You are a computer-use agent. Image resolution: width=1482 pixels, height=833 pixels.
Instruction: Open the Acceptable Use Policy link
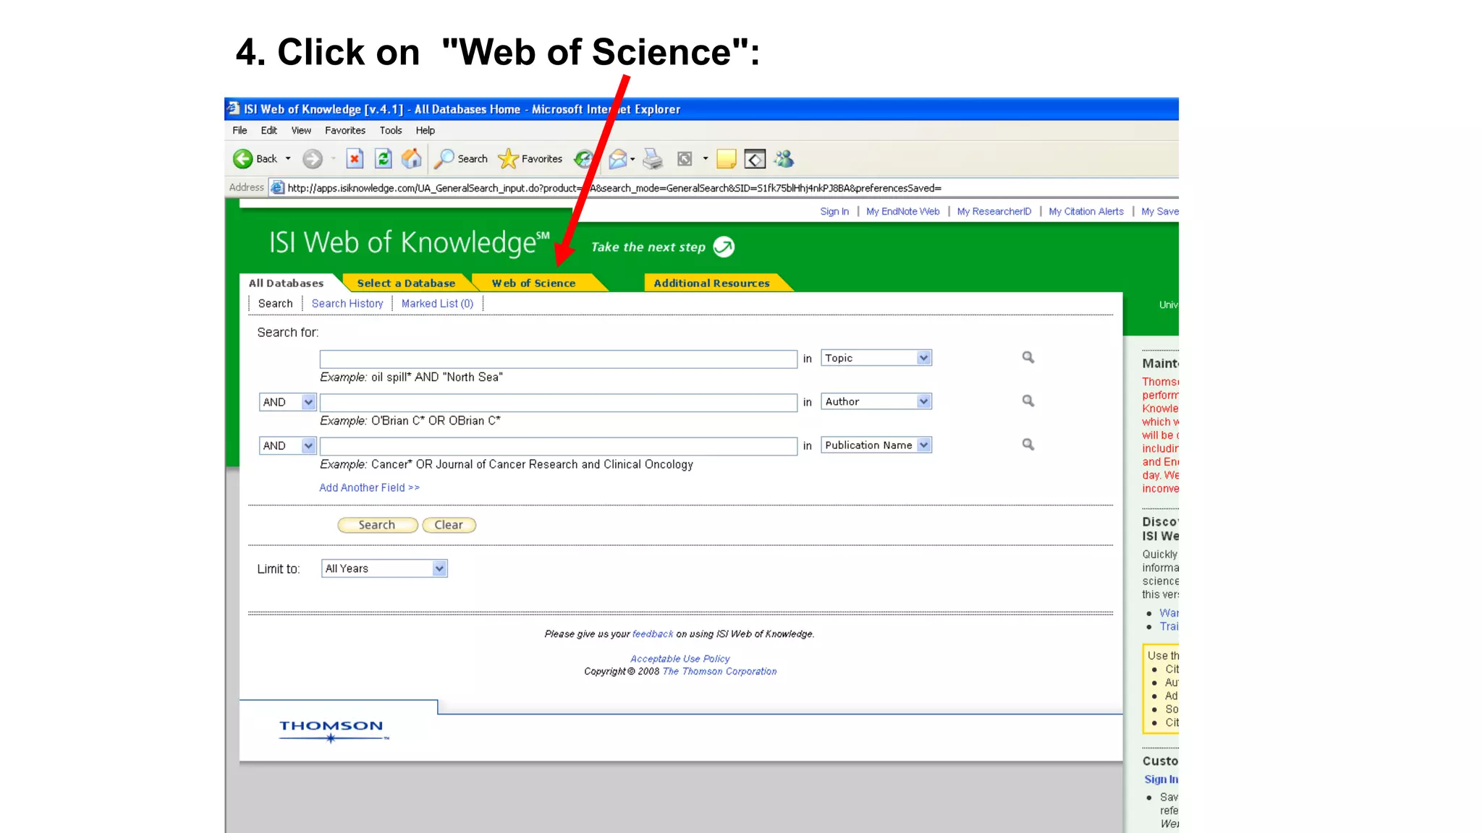679,659
